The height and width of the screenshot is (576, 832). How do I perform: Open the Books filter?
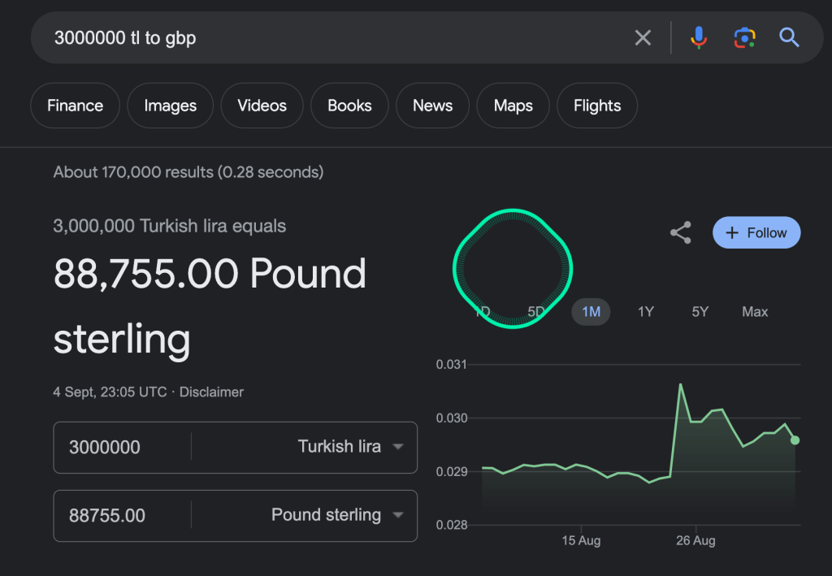tap(349, 106)
